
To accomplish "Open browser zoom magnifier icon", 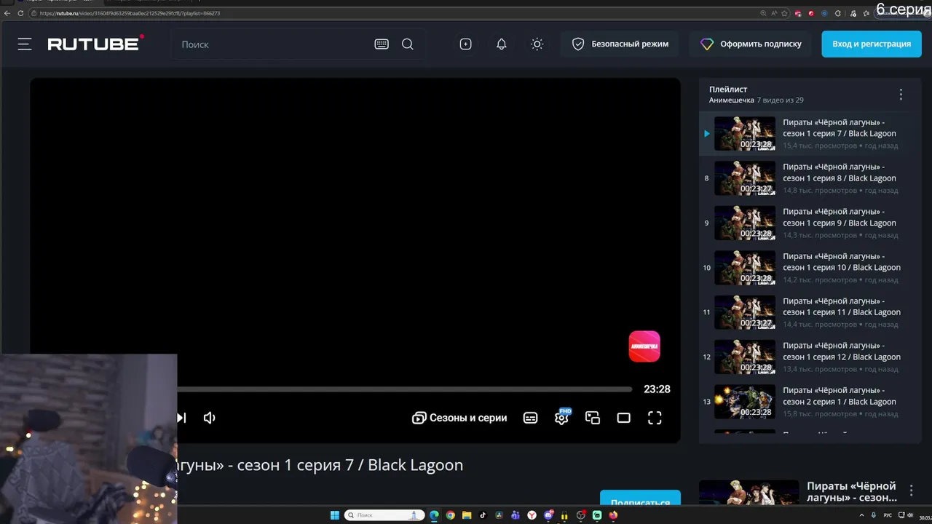I will (763, 13).
